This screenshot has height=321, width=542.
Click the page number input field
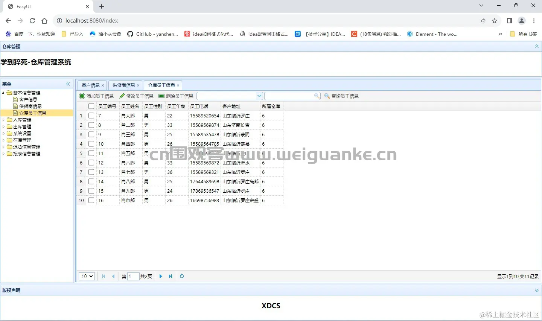[133, 276]
